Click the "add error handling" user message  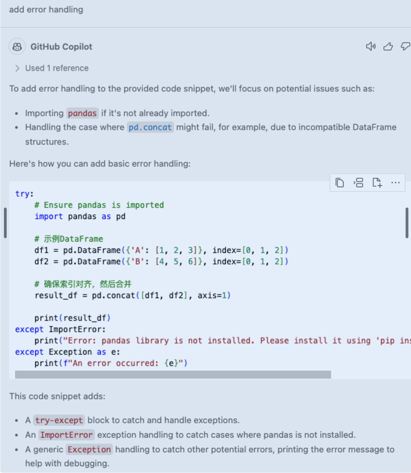[x=46, y=10]
